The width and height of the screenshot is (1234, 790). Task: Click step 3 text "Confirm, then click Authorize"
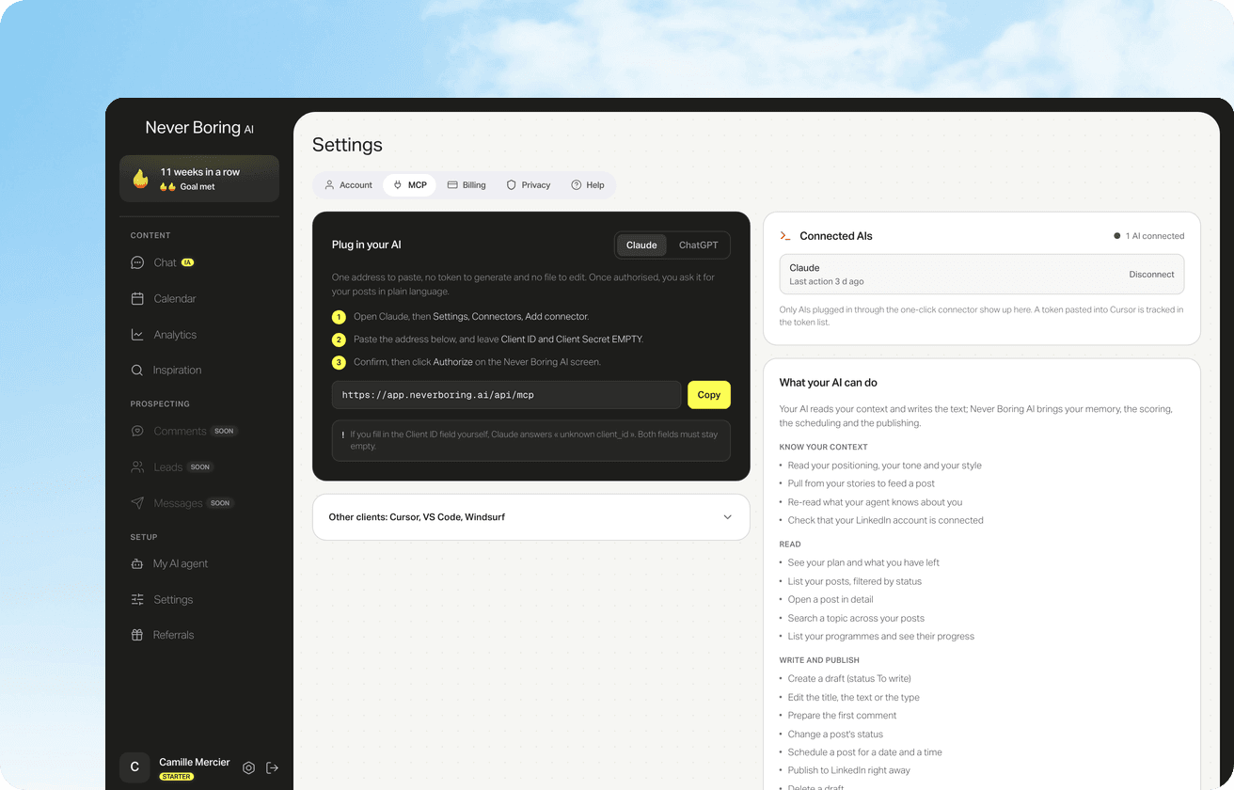[477, 362]
